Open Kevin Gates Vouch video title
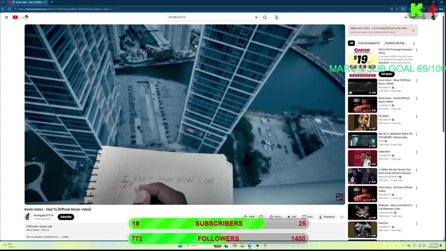 pyautogui.click(x=394, y=100)
